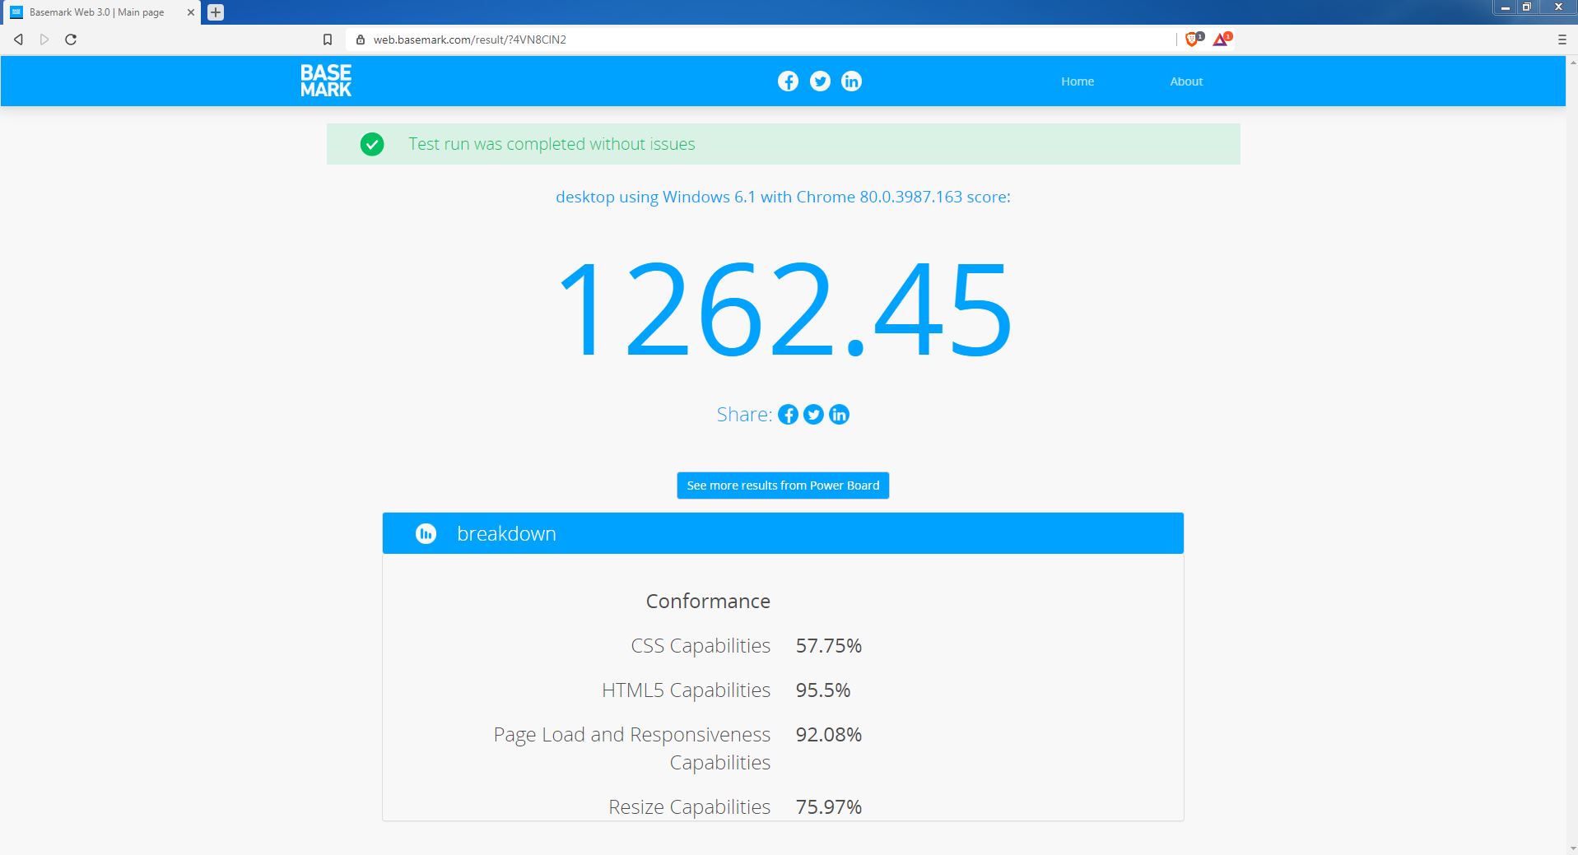Click the 1262.45 score value
Image resolution: width=1578 pixels, height=855 pixels.
tap(784, 309)
